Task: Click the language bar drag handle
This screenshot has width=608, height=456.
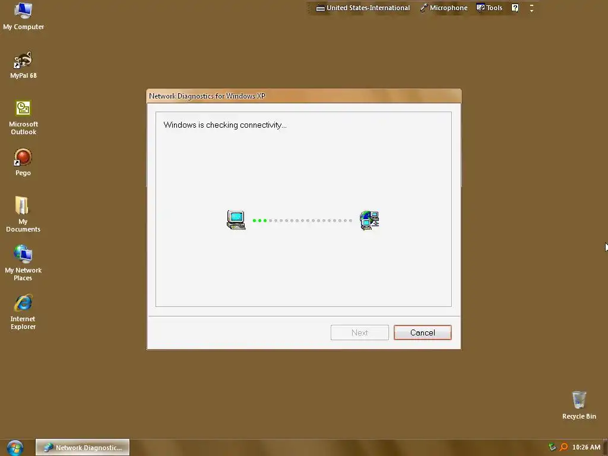Action: coord(310,8)
